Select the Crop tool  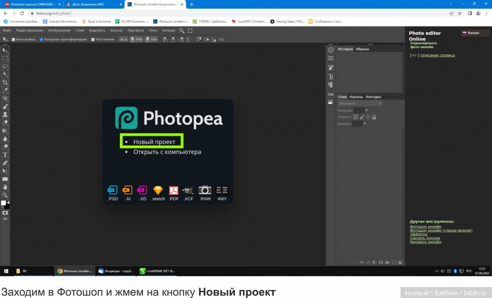tap(5, 83)
